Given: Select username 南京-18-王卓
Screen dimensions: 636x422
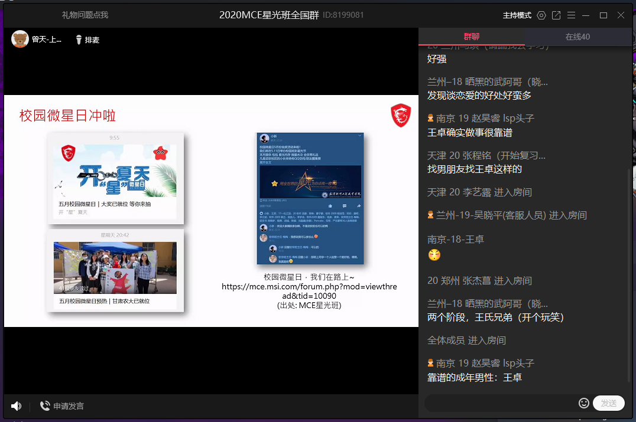Looking at the screenshot, I should [456, 240].
